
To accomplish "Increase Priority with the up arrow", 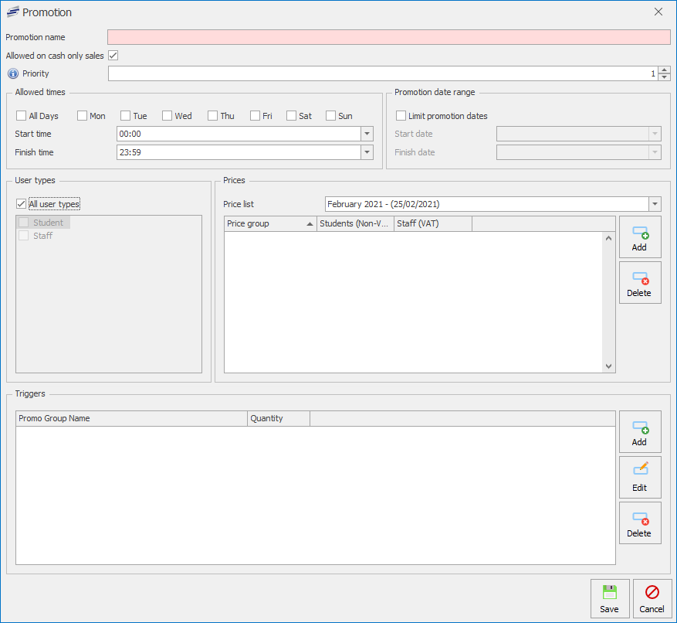I will pos(664,70).
